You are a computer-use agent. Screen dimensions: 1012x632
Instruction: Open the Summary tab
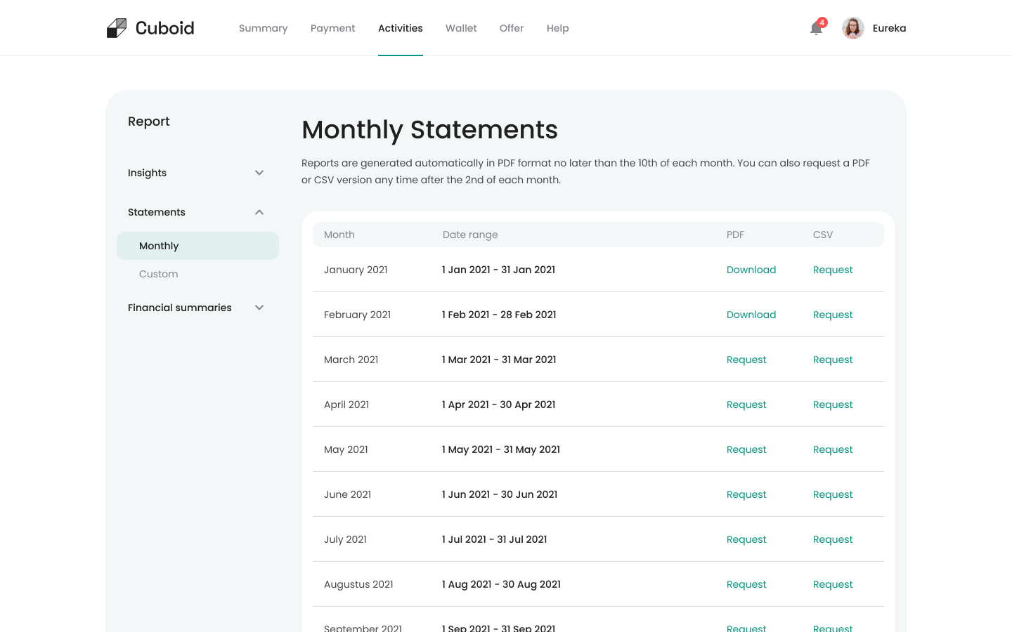click(263, 28)
